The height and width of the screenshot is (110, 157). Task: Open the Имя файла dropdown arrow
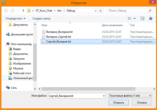click(104, 96)
